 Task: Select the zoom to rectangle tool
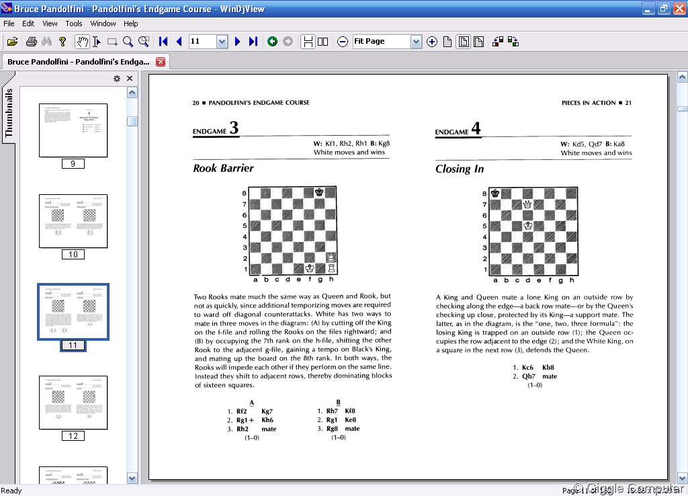point(144,42)
